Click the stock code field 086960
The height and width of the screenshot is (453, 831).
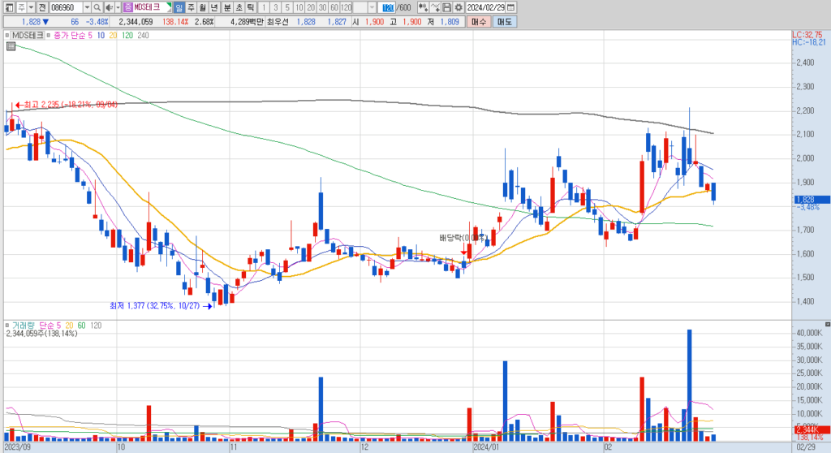pos(66,7)
